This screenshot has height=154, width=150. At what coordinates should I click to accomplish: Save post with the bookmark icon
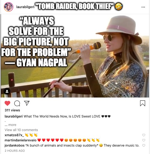point(142,103)
